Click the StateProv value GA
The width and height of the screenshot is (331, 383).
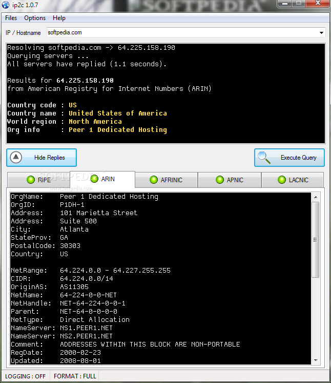pos(64,237)
